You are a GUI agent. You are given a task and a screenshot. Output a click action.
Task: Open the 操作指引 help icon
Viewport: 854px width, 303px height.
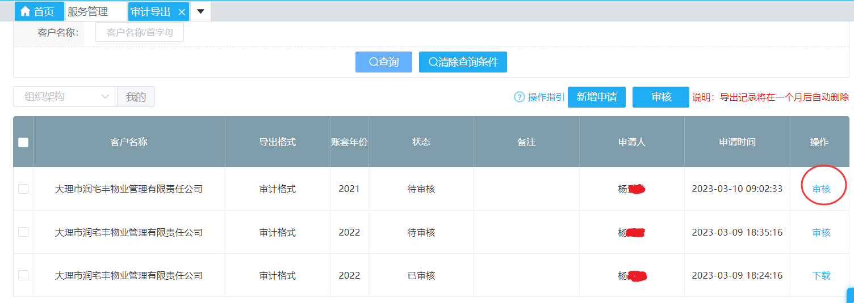pos(519,97)
